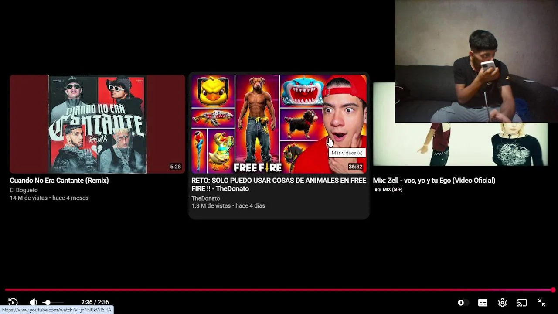Adjust the volume slider
This screenshot has width=558, height=314.
[53, 302]
